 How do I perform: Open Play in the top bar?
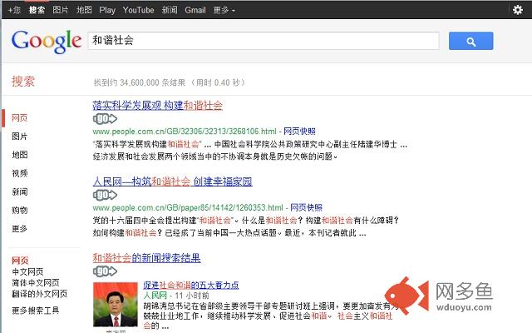point(107,10)
